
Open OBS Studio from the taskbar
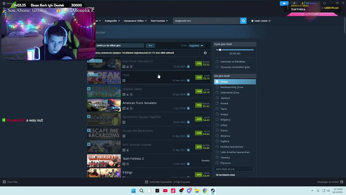[181, 191]
